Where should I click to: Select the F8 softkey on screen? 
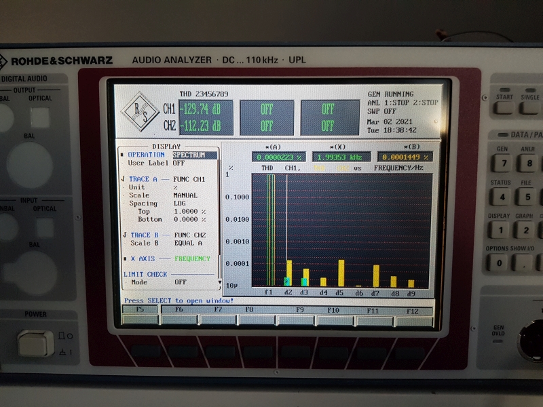[249, 309]
